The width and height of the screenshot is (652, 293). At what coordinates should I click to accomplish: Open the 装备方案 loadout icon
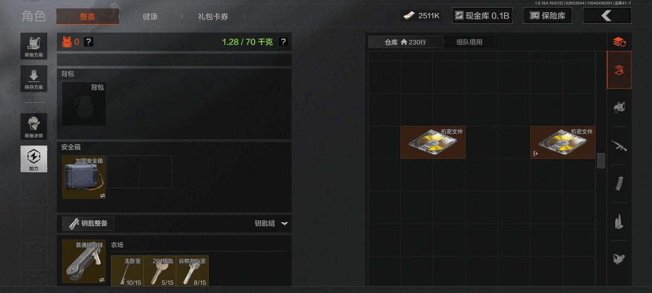(x=34, y=46)
